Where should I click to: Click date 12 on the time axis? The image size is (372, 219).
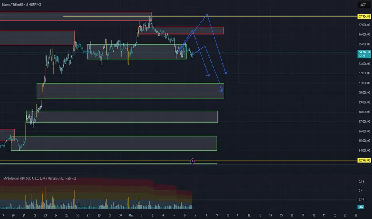[249, 215]
